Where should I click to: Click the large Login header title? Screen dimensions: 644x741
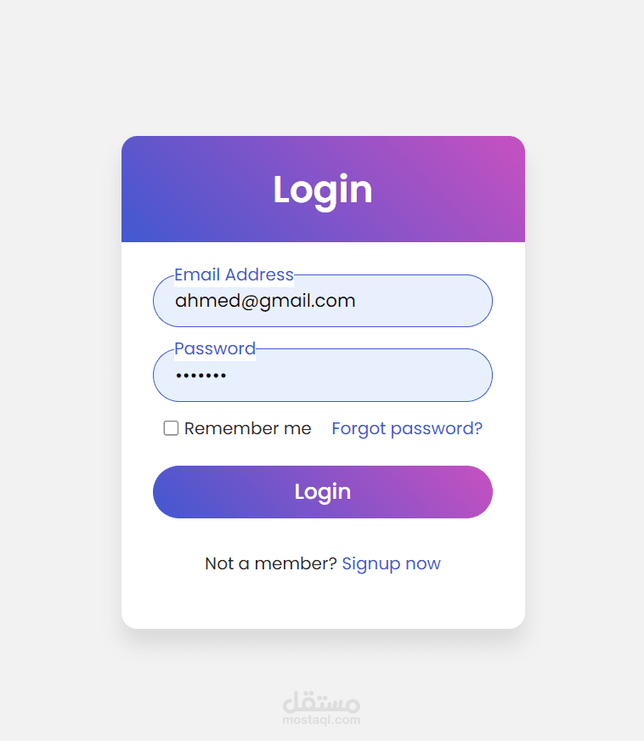(323, 190)
